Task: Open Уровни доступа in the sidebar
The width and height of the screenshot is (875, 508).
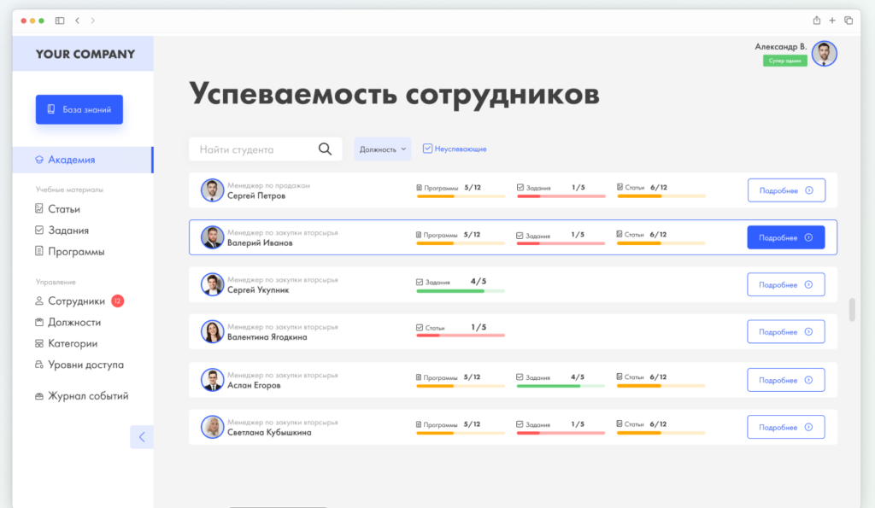Action: (x=79, y=365)
